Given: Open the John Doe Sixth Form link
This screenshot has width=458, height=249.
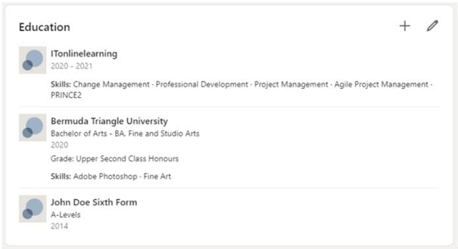Looking at the screenshot, I should point(93,202).
